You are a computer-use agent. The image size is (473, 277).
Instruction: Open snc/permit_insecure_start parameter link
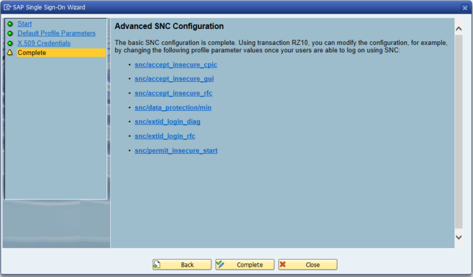[x=176, y=150]
